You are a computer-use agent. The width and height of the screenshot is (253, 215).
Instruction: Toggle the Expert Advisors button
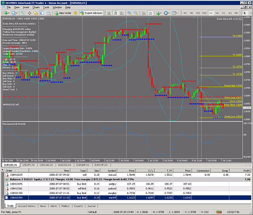[91, 13]
